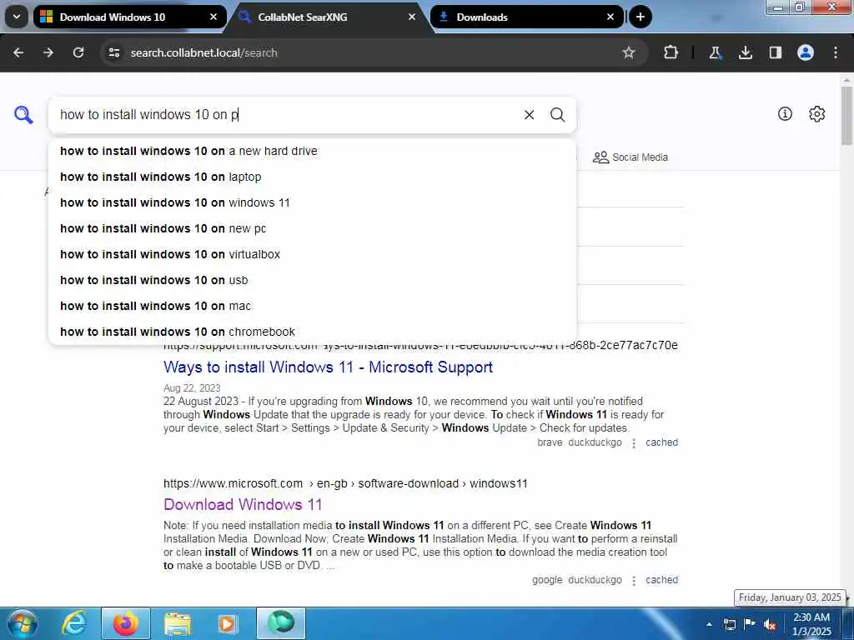
Task: Open the microsoft.com software-download URL link
Action: 345,483
